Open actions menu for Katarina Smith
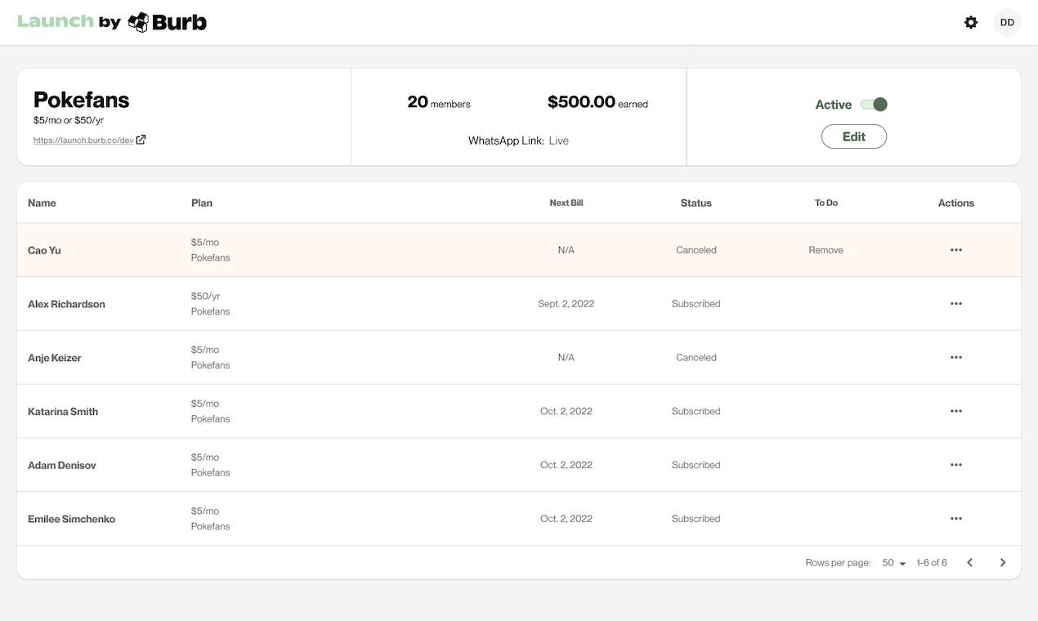This screenshot has height=621, width=1038. click(956, 412)
